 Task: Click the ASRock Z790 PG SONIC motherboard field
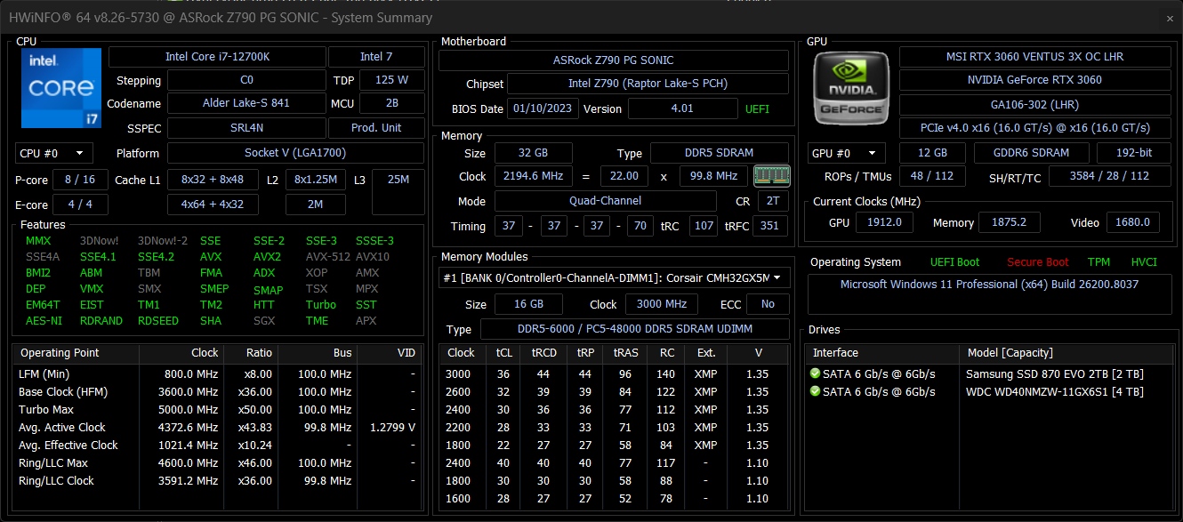pos(614,60)
